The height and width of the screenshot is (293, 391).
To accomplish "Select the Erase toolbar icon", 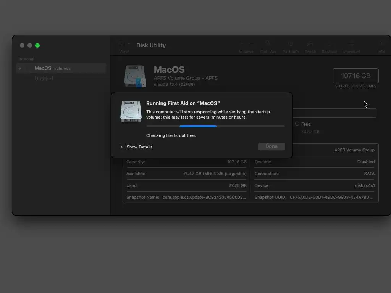I will point(310,44).
